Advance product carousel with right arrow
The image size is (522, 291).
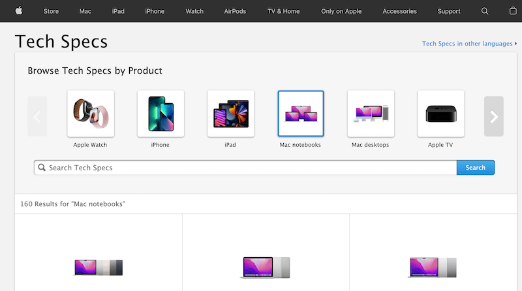point(494,116)
